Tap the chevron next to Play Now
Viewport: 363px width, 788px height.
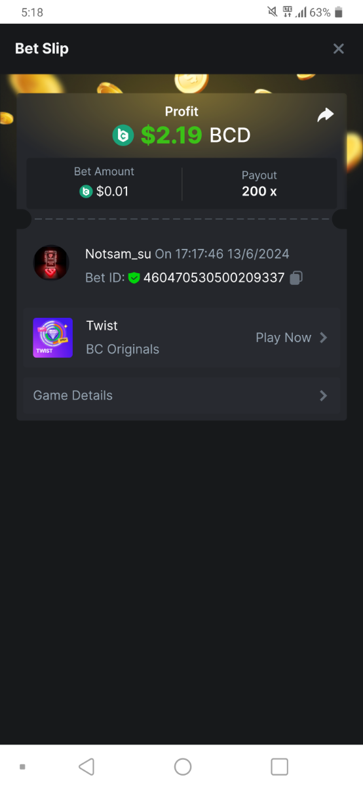click(x=323, y=338)
